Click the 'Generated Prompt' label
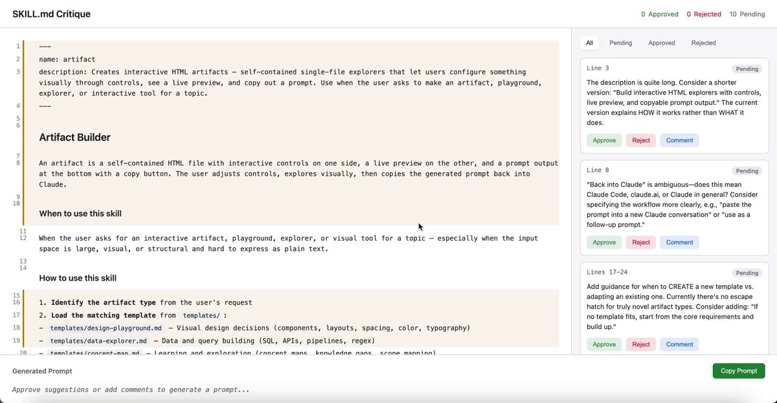 [x=42, y=371]
